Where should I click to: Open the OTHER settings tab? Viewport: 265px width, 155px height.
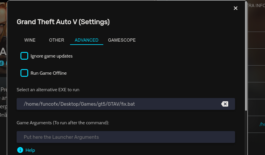point(57,40)
